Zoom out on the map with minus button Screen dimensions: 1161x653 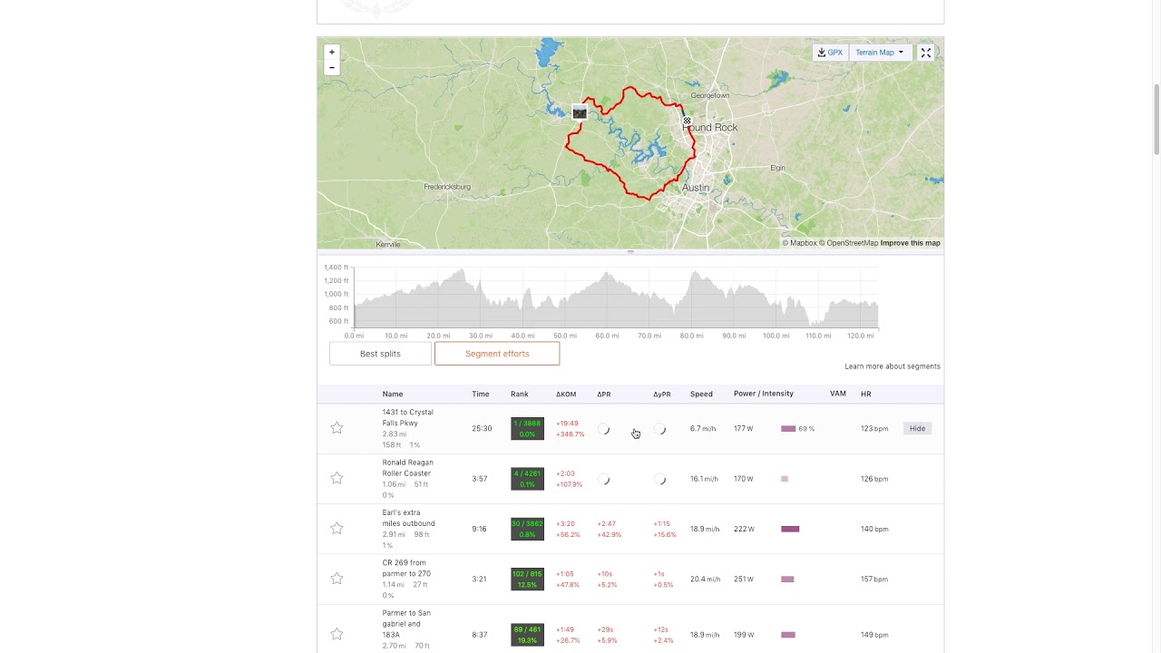(x=332, y=67)
